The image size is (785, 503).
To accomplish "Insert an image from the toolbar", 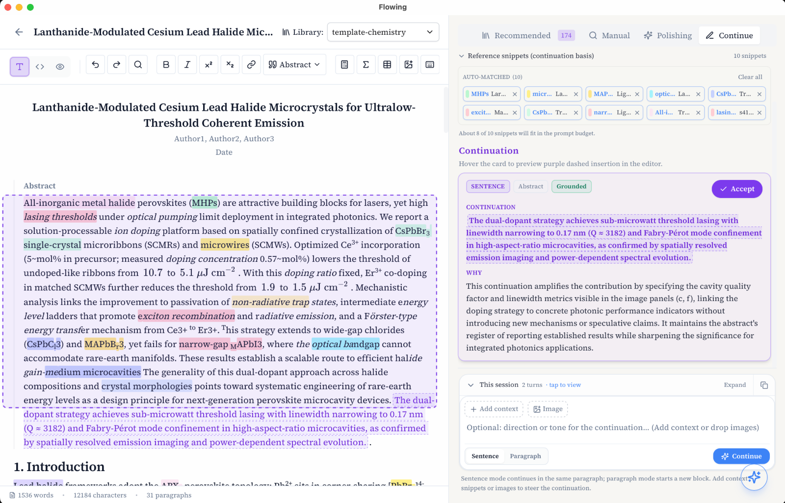I will pos(409,65).
